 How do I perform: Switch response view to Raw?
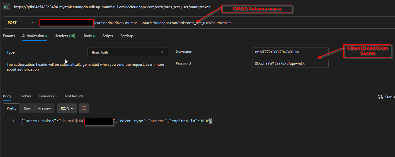(x=27, y=108)
